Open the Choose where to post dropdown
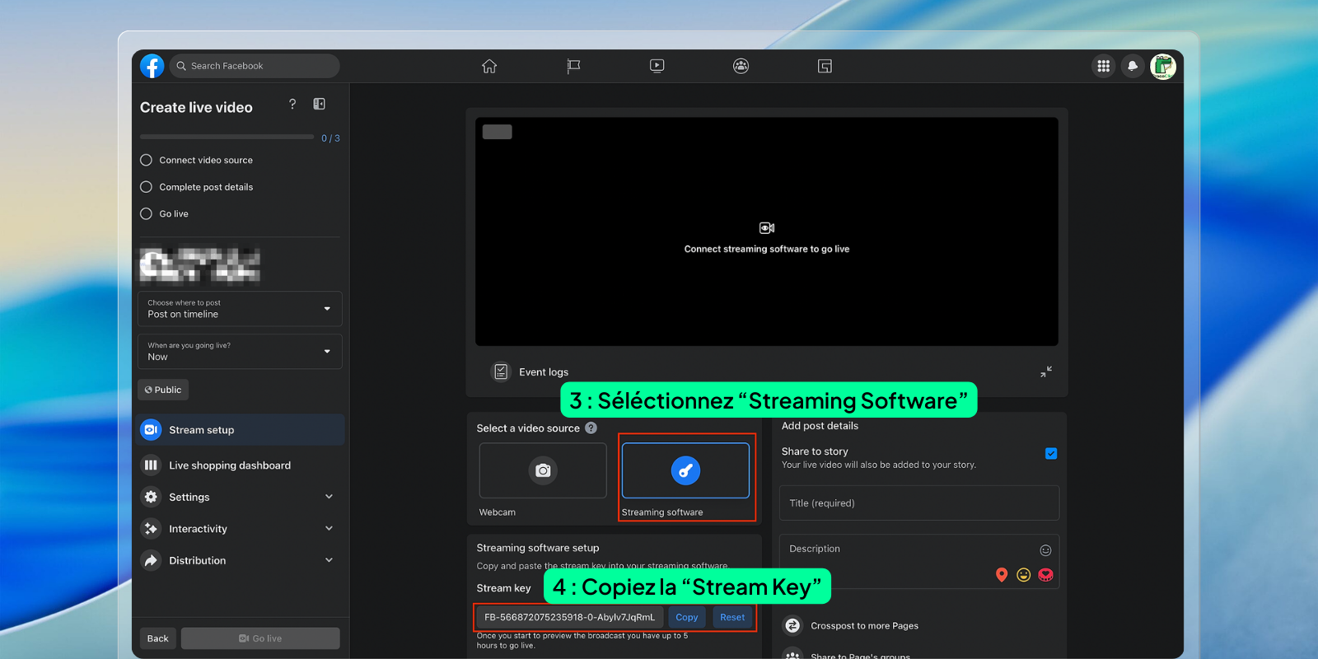This screenshot has height=659, width=1318. (x=240, y=309)
